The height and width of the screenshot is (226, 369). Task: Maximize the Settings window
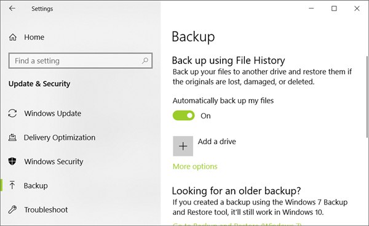334,9
